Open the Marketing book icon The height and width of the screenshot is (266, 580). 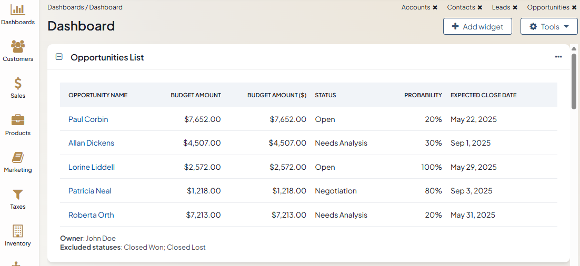coord(18,157)
